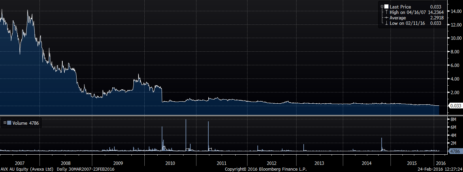This screenshot has width=463, height=172.
Task: Click the 2008 year label on time axis
Action: click(65, 163)
